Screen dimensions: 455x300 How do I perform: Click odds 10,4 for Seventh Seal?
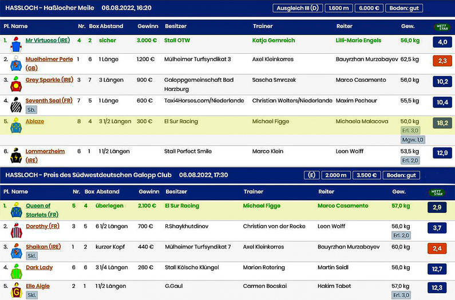(x=442, y=102)
